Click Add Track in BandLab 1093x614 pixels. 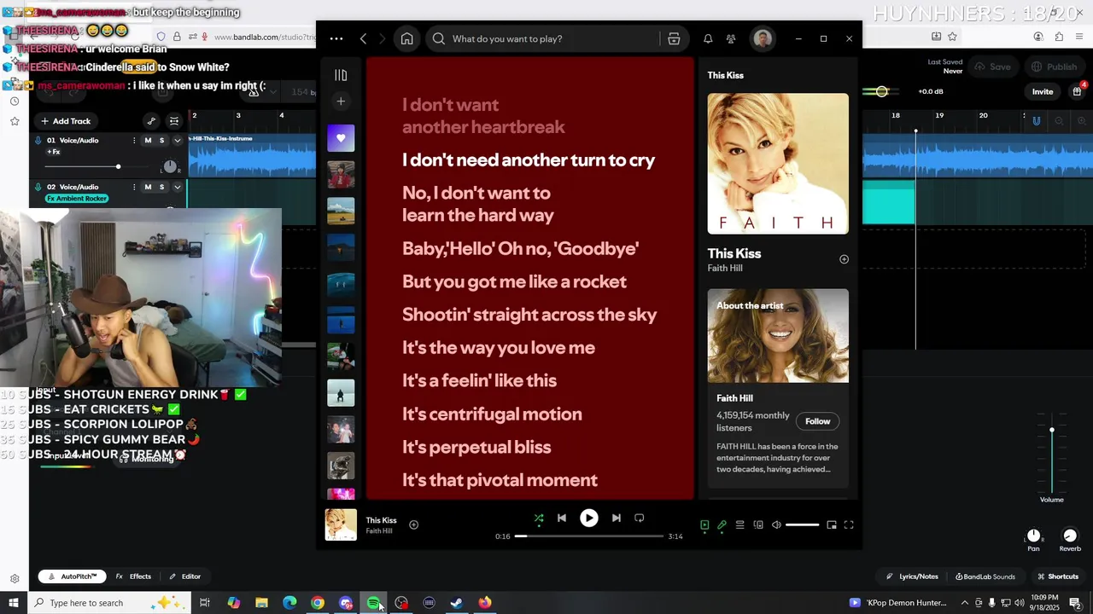[66, 121]
